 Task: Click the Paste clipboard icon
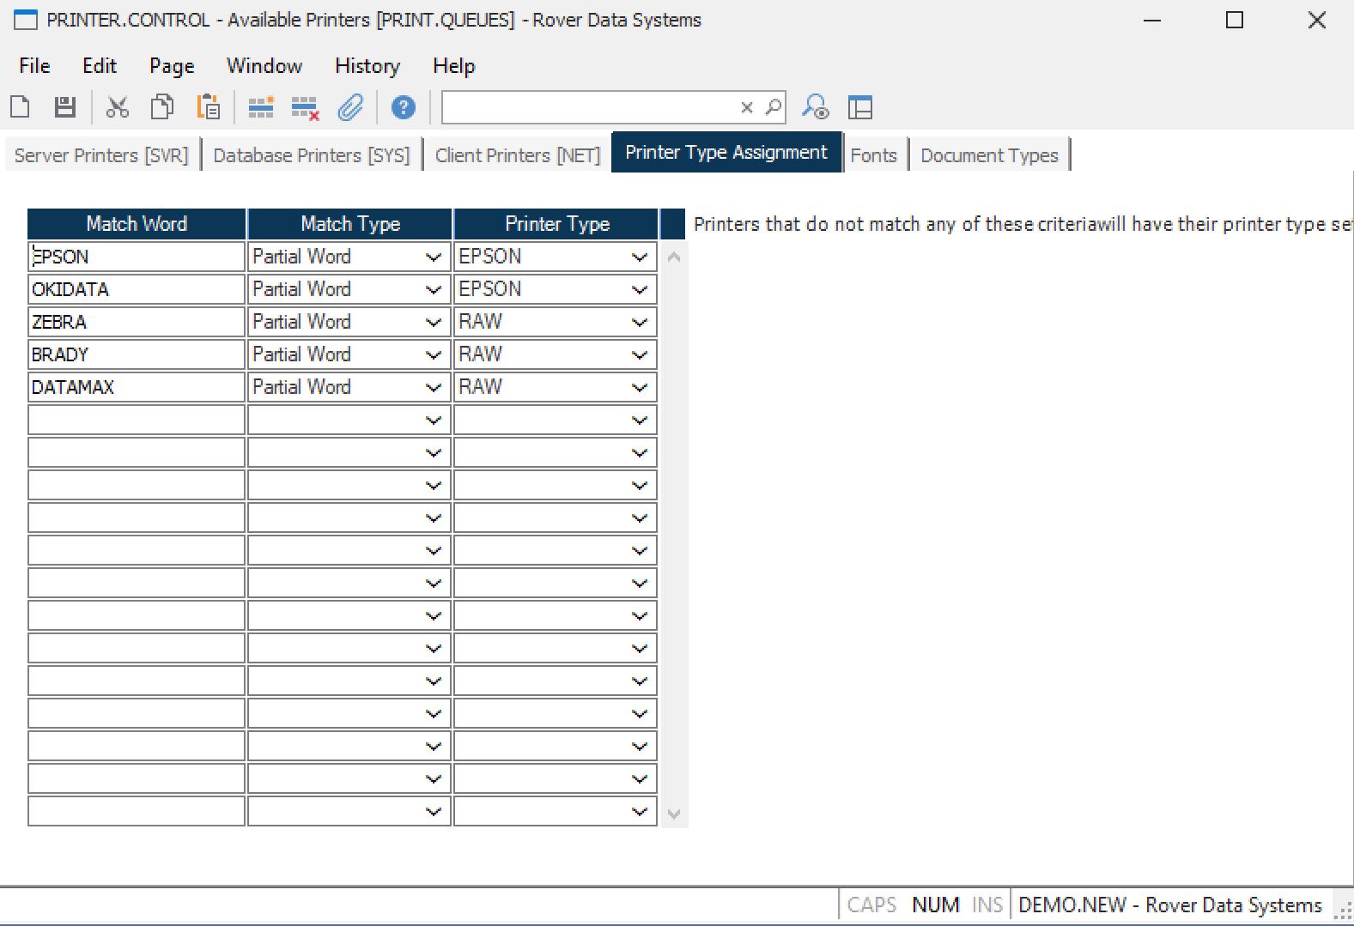click(208, 107)
